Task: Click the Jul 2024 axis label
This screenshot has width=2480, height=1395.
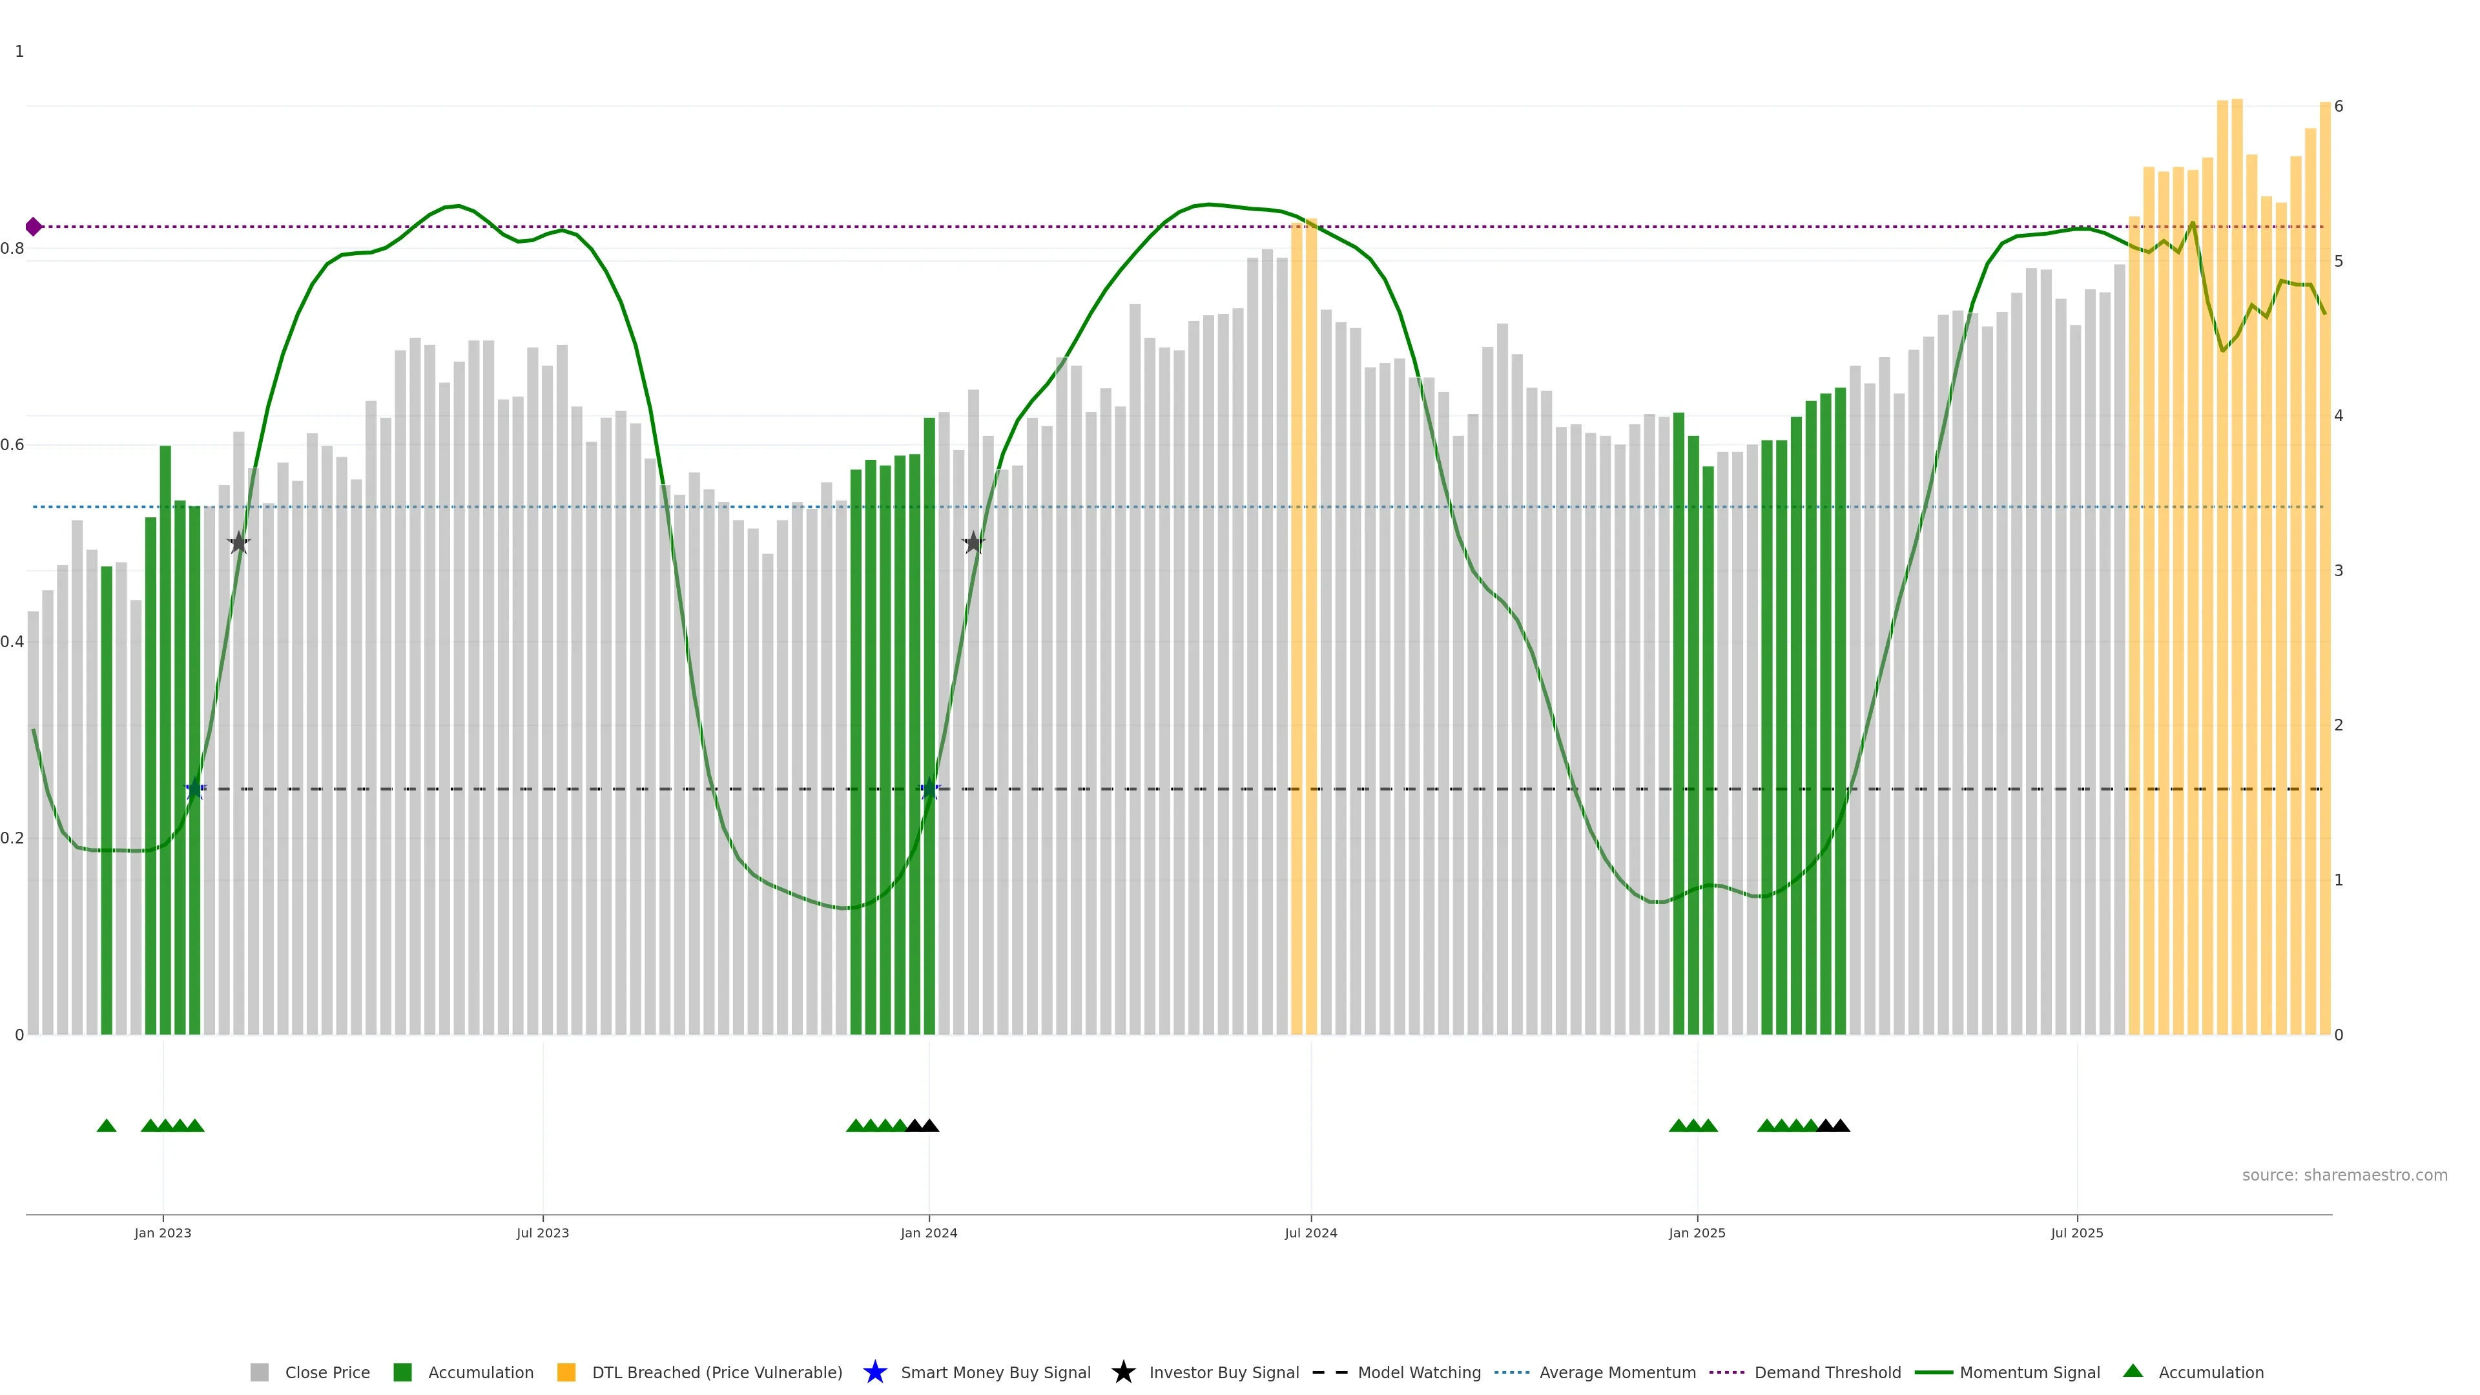Action: click(1310, 1234)
